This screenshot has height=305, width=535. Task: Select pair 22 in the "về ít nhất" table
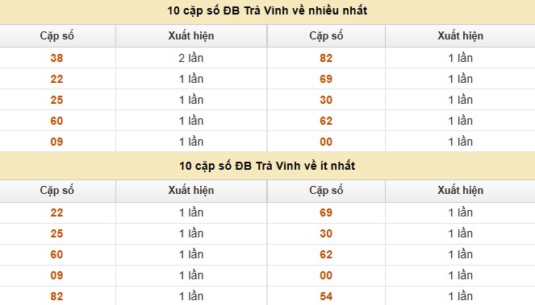(56, 212)
